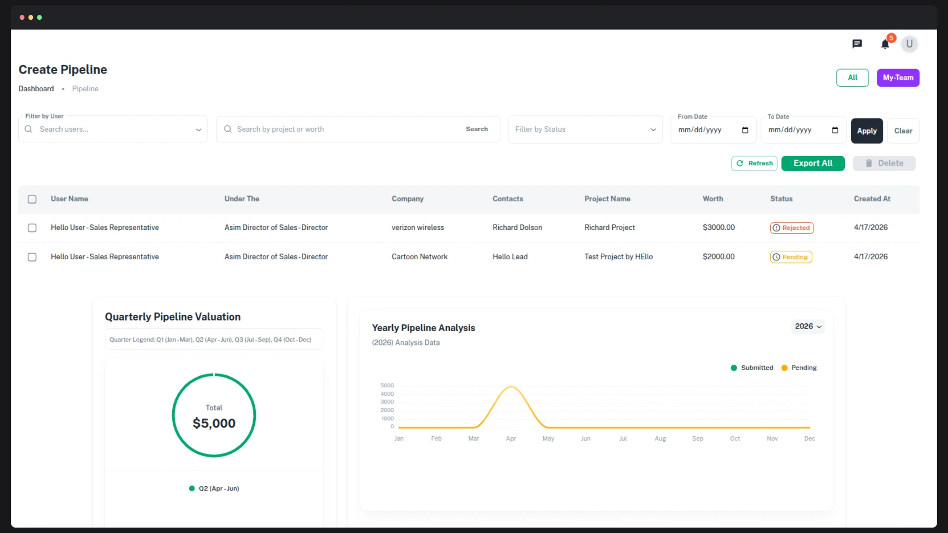This screenshot has width=948, height=533.
Task: Click the verizon wireless company cell
Action: coord(418,228)
